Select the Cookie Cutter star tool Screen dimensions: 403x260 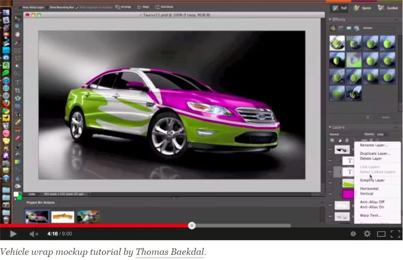click(18, 98)
